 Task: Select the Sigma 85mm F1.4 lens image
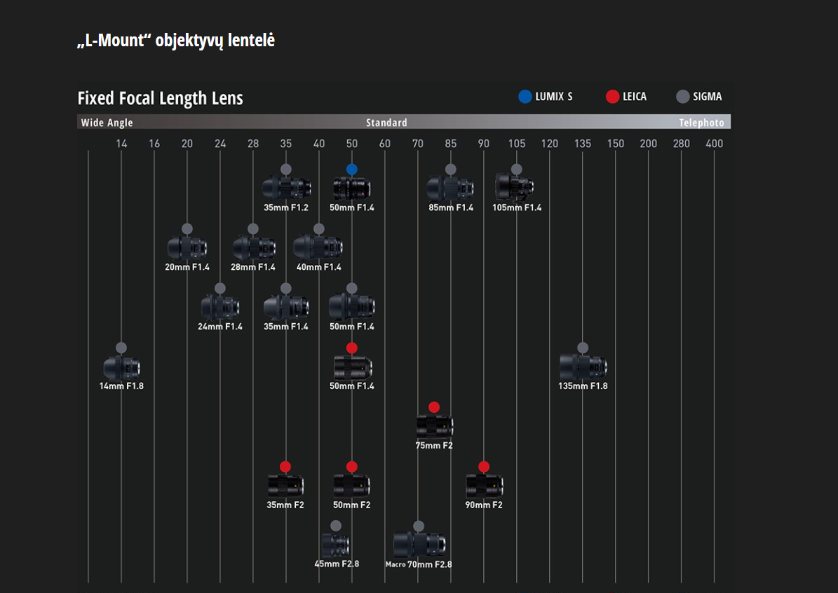click(450, 188)
